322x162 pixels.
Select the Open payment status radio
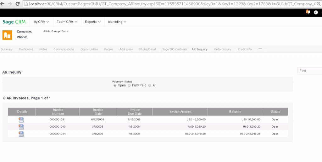115,85
